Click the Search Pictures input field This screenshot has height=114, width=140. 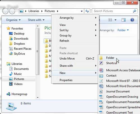[x=113, y=11]
